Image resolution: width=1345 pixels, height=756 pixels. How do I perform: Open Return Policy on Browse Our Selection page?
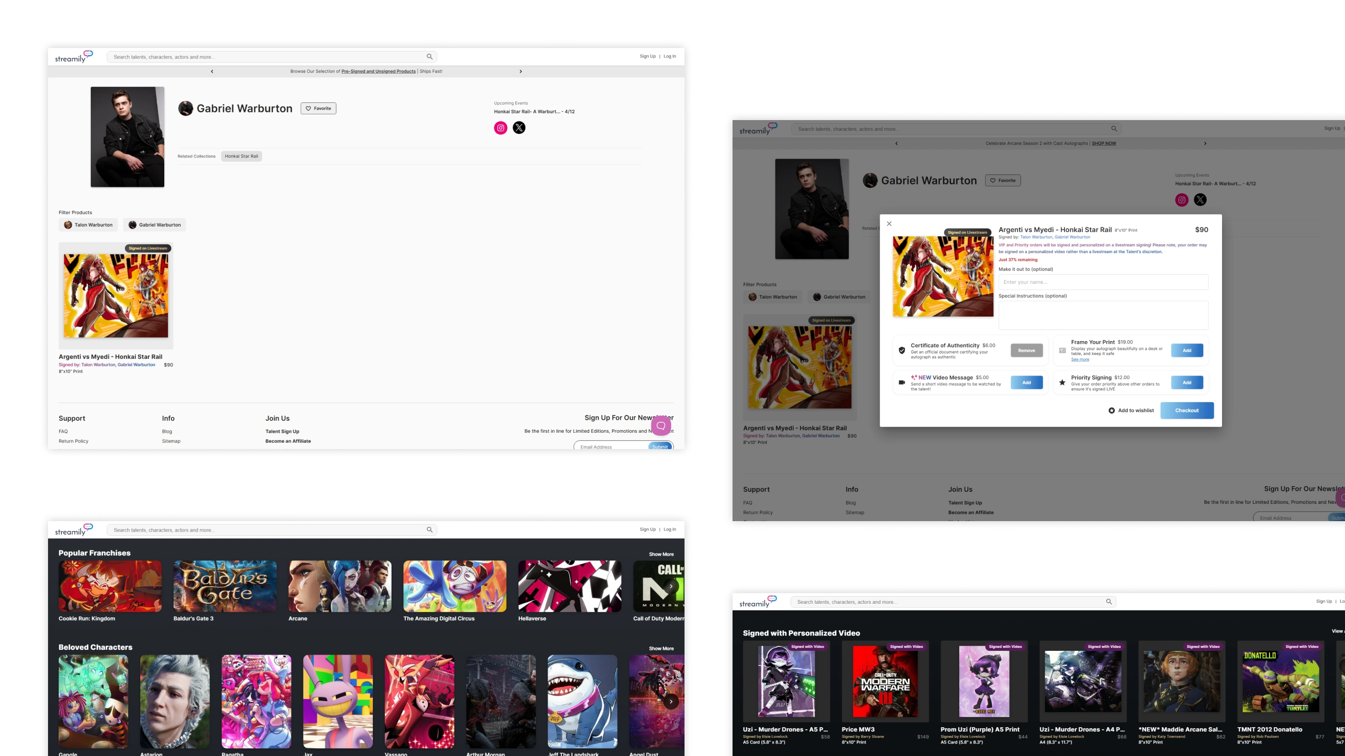click(x=73, y=441)
